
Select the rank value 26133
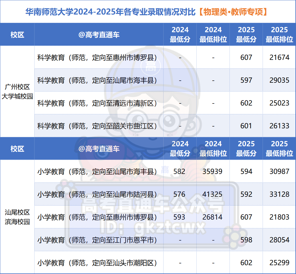[279, 126]
